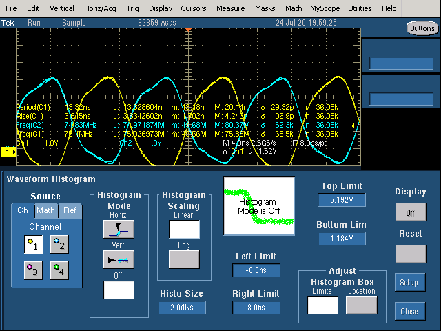Viewport: 441px width, 331px height.
Task: Switch to the Ref source tab
Action: click(70, 210)
